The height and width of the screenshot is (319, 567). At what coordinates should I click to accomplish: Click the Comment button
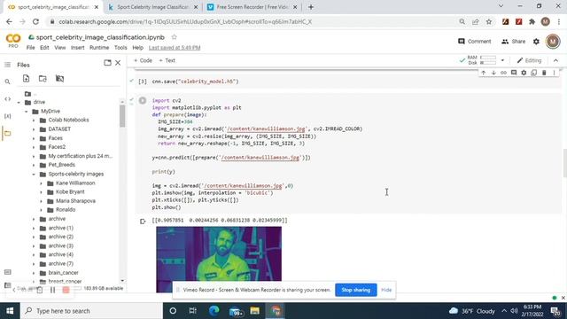coord(475,42)
